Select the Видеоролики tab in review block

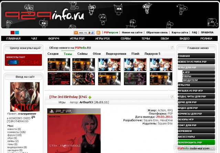pos(116,54)
